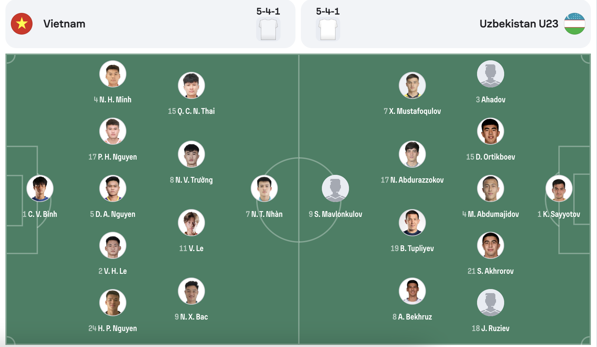
Task: Click Ahadov's placeholder avatar
Action: pyautogui.click(x=491, y=74)
